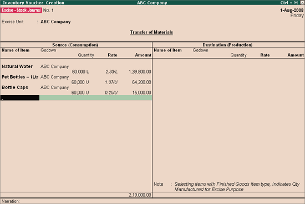Click rate 1.07/U for Pet Bottles

pyautogui.click(x=111, y=82)
